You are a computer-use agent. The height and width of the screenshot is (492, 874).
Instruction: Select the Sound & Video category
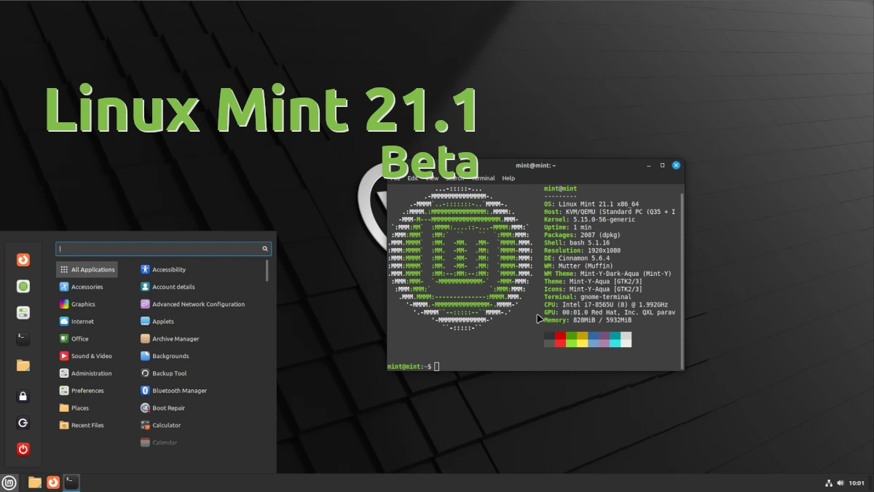click(91, 356)
